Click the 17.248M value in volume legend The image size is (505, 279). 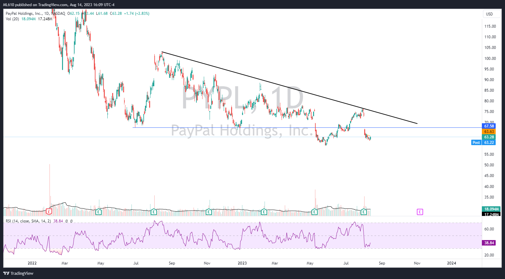pos(45,19)
